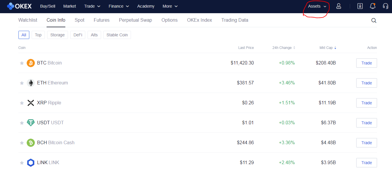Click the Ethereum coin logo

31,83
